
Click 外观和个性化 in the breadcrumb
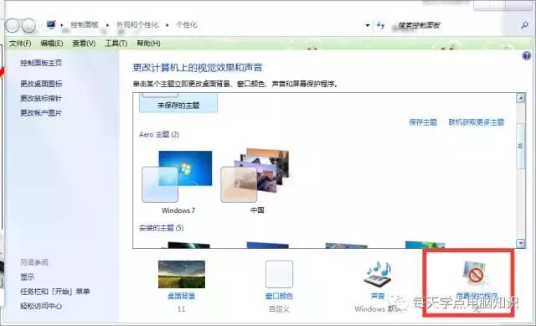coord(137,25)
